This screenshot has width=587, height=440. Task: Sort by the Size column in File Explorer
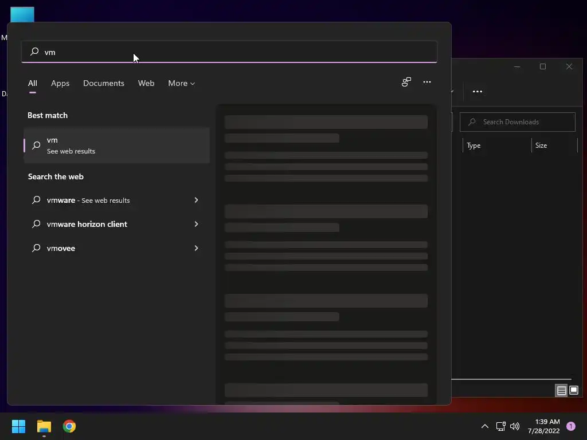[x=554, y=146]
